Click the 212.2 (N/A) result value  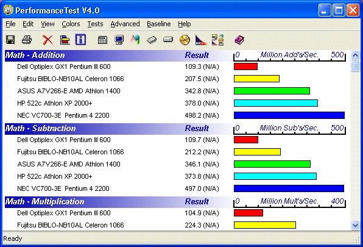[x=202, y=152]
